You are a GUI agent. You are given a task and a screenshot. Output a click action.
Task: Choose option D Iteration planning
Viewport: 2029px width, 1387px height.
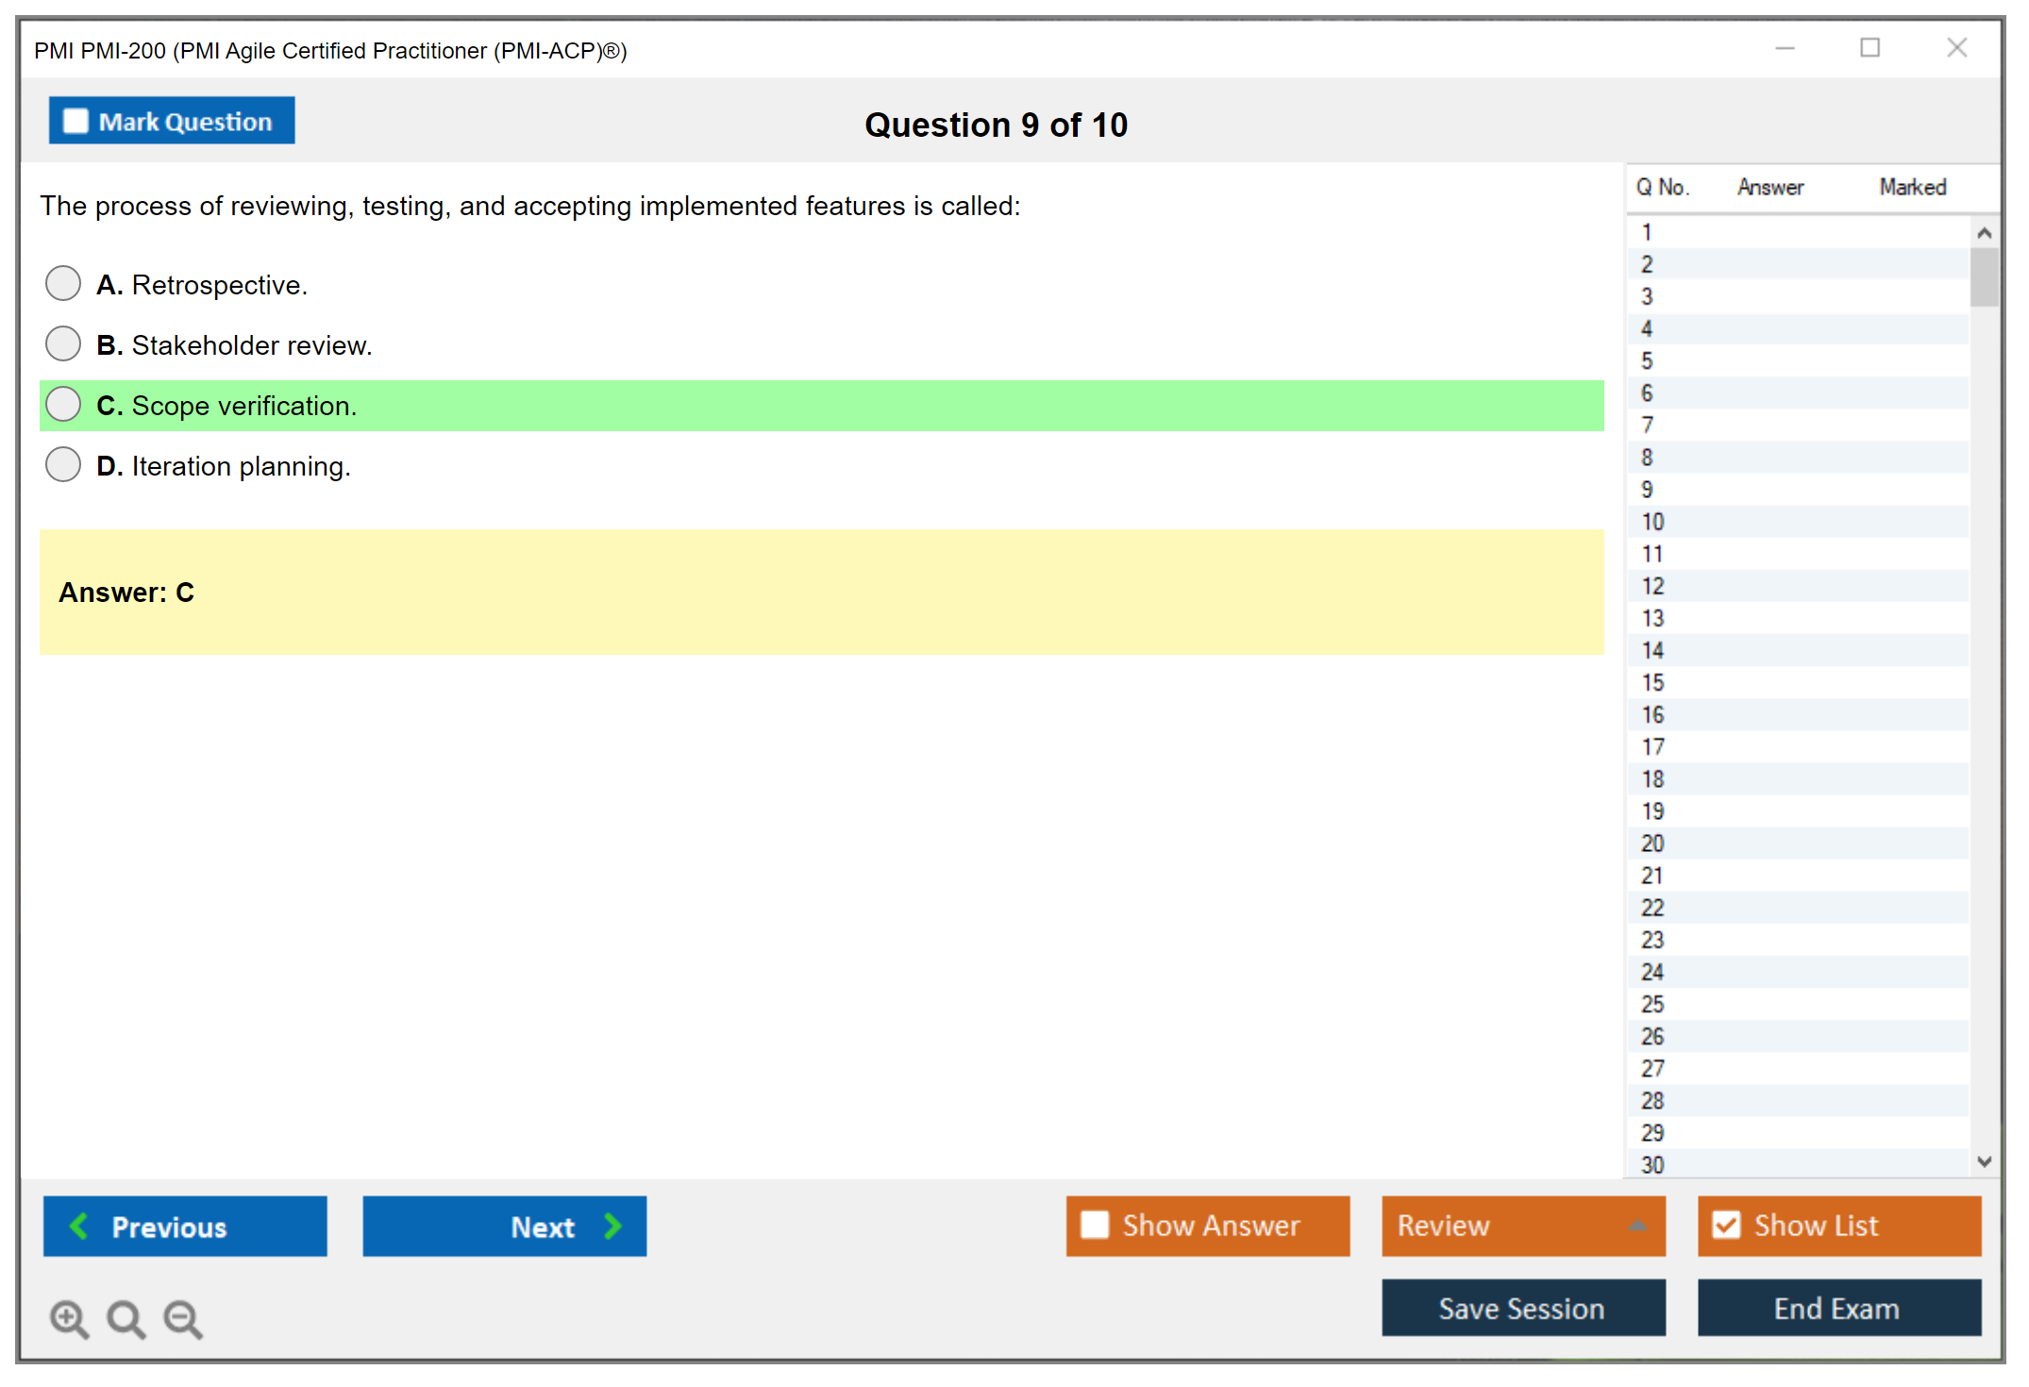point(63,464)
